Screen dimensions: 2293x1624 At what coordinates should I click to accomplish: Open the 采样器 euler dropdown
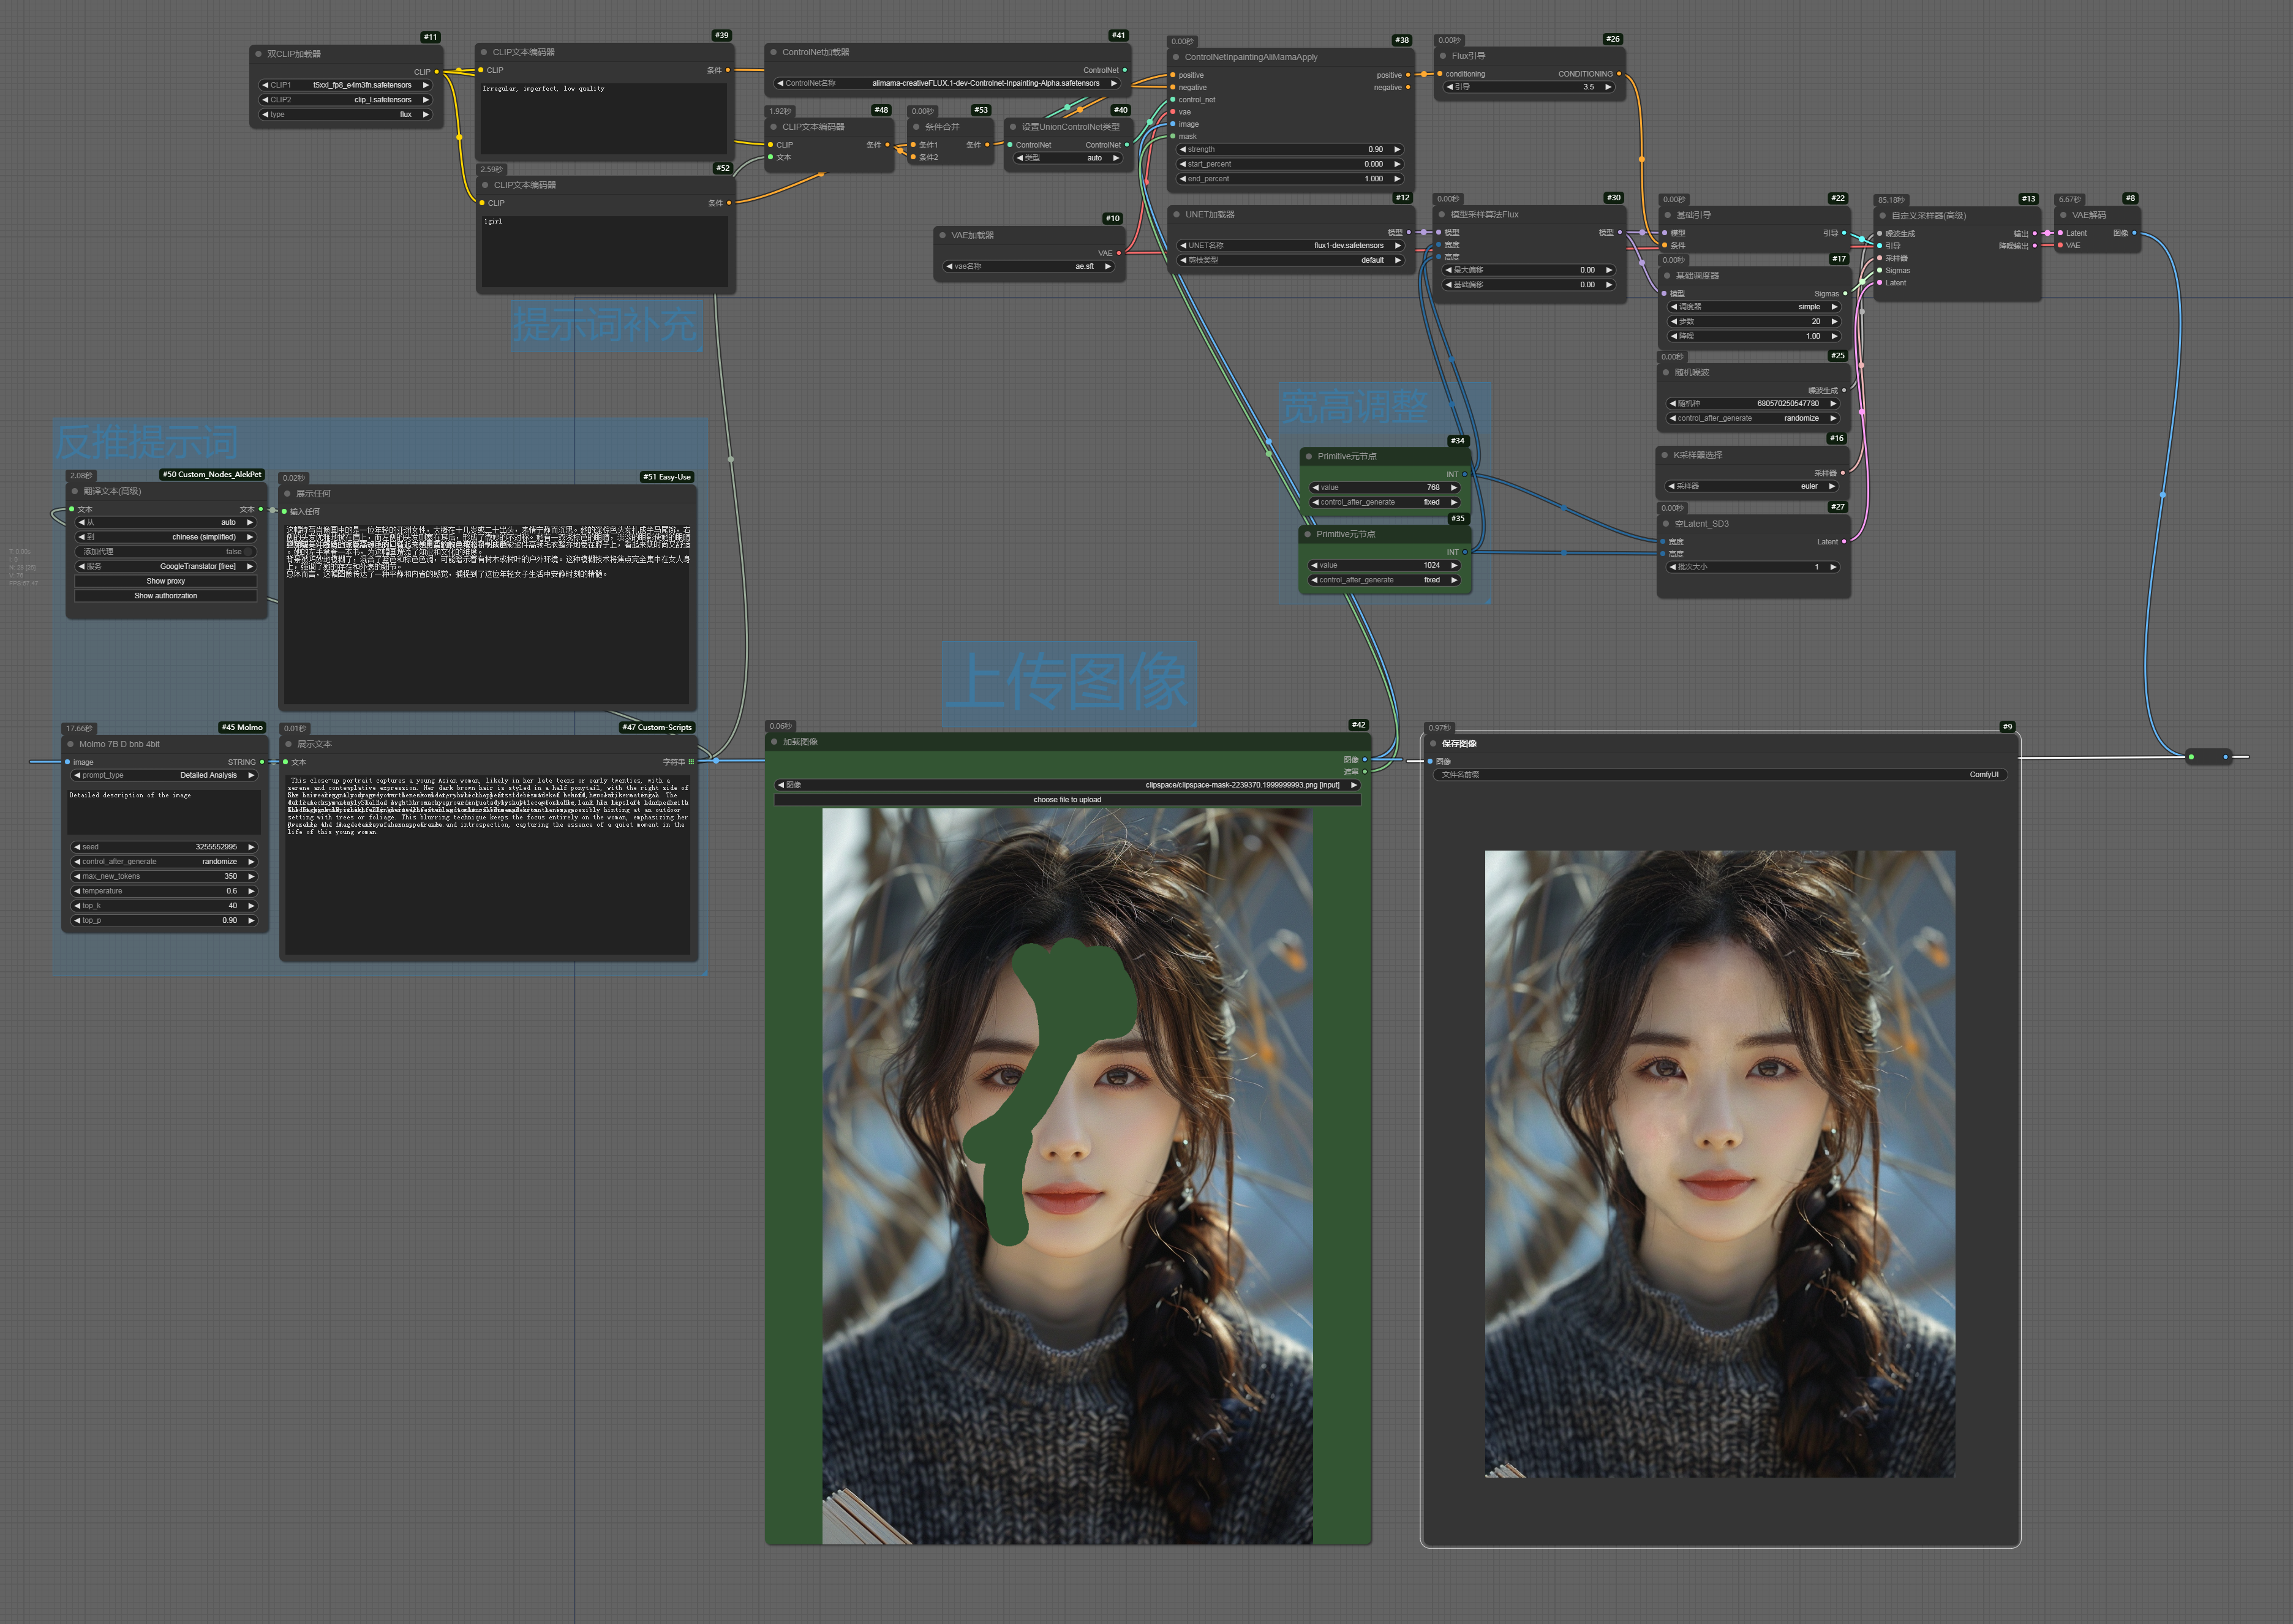(1752, 486)
